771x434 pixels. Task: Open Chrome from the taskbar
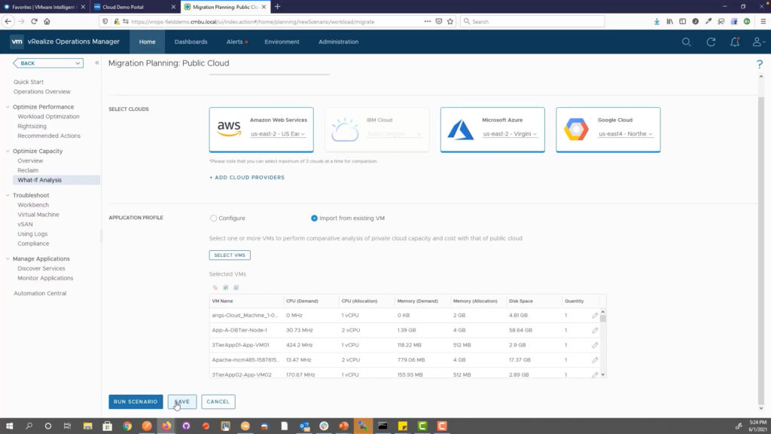coord(127,426)
